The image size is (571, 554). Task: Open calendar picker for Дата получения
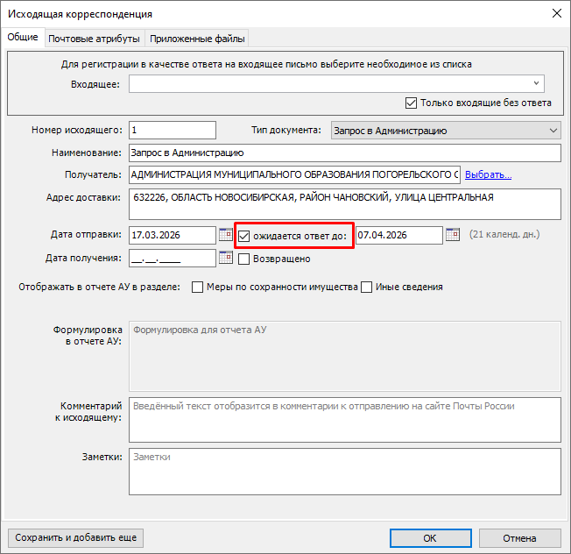pyautogui.click(x=225, y=258)
